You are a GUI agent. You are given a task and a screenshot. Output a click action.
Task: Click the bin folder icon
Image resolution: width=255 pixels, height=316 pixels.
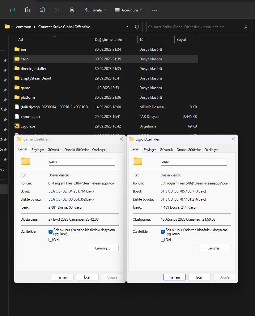pyautogui.click(x=17, y=49)
